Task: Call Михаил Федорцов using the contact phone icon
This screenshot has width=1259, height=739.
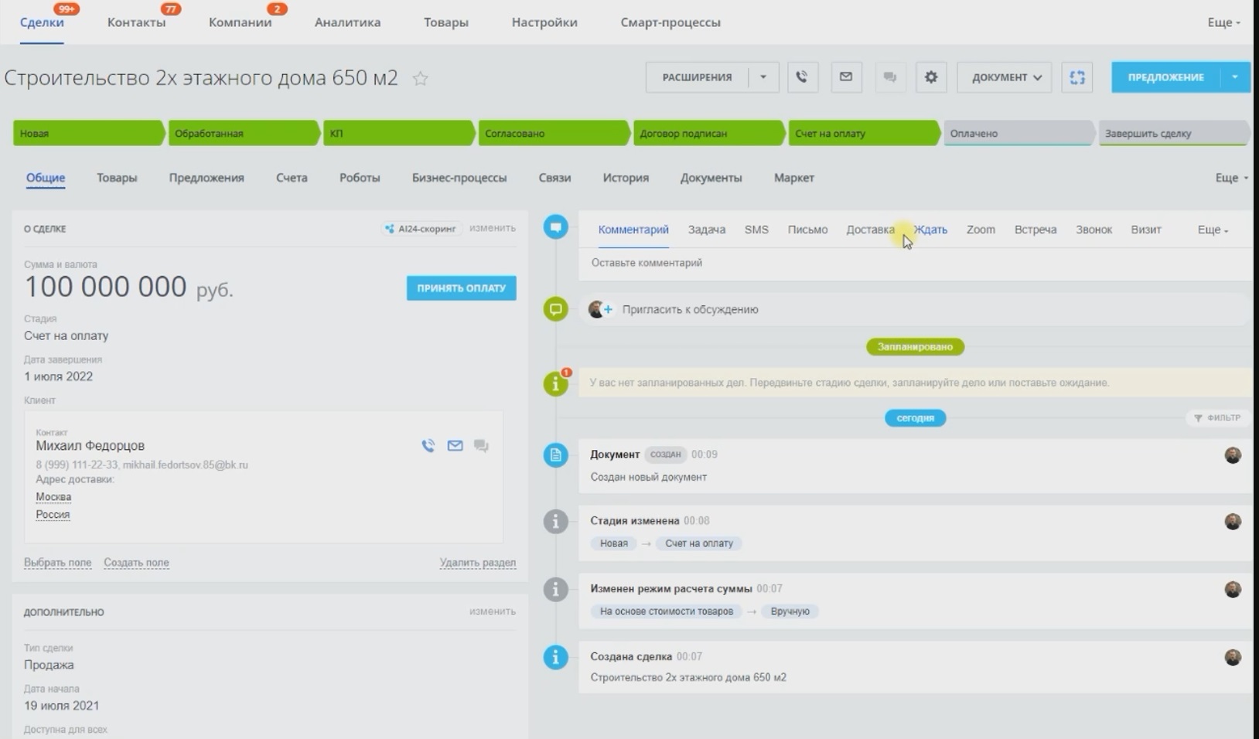Action: [428, 446]
